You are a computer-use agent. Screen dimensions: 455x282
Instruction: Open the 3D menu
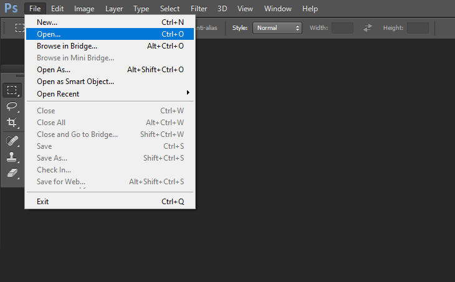tap(223, 9)
